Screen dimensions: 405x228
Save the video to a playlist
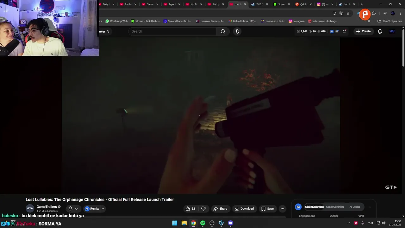(x=267, y=209)
